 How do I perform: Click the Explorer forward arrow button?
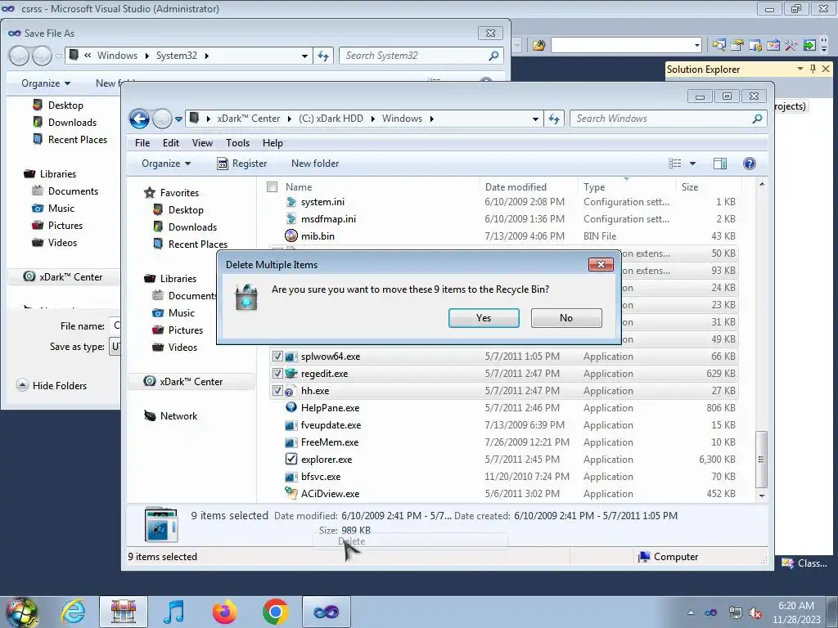pos(162,119)
